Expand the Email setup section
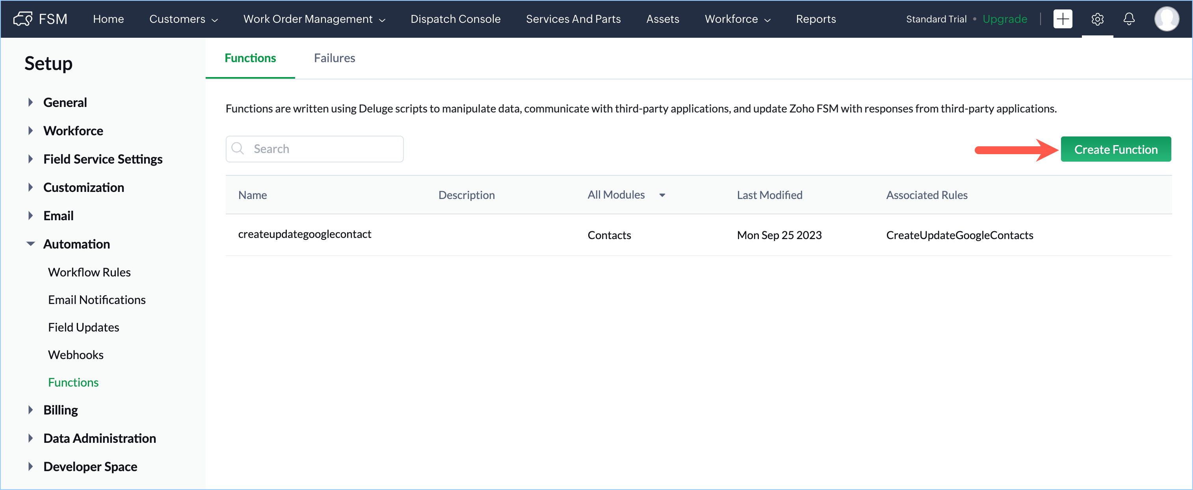This screenshot has height=490, width=1193. point(31,216)
